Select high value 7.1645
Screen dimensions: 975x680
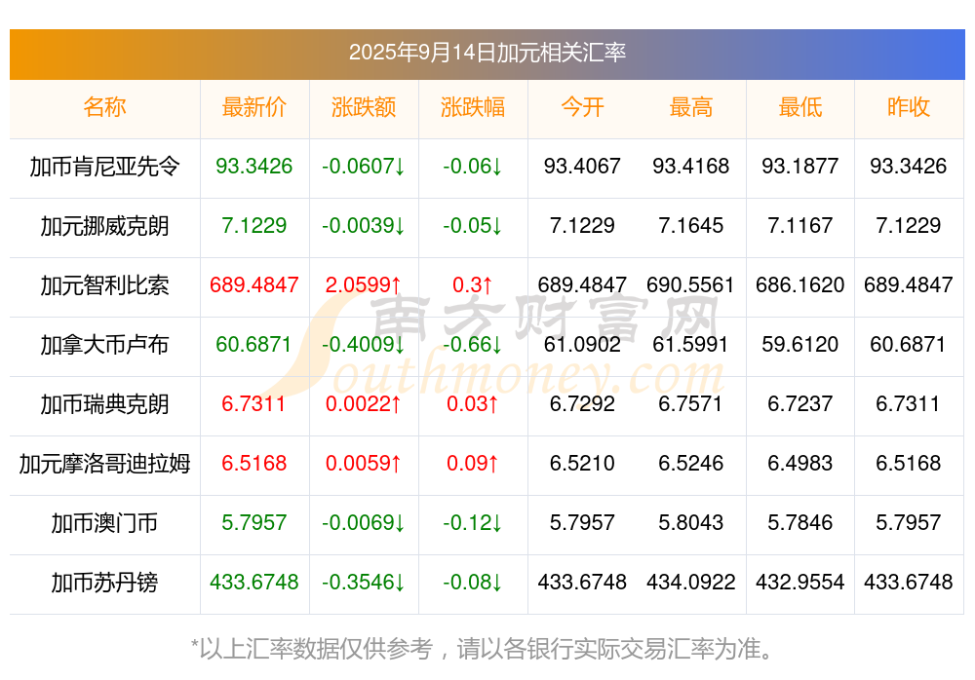coord(691,226)
